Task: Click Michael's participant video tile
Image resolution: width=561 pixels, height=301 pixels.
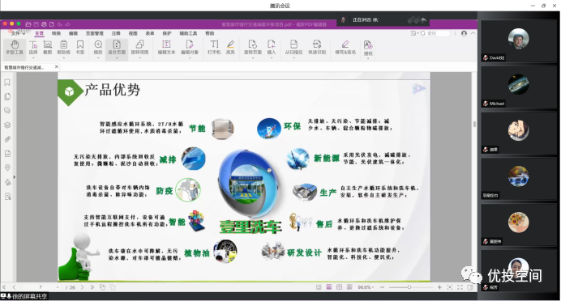Action: coord(518,87)
